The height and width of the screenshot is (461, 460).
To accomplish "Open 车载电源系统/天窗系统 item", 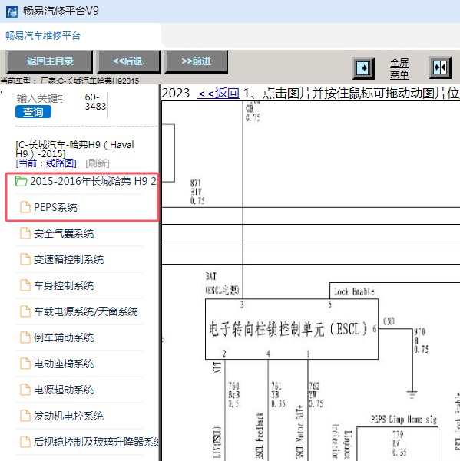I will [x=86, y=311].
